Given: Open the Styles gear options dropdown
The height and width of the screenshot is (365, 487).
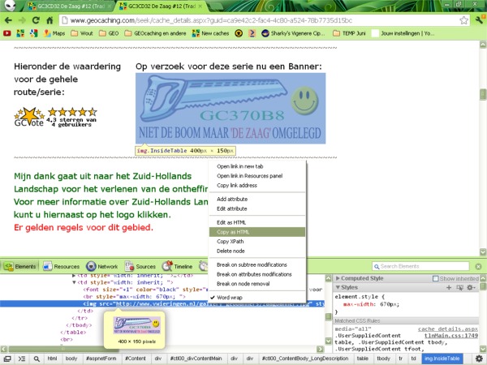Looking at the screenshot, I should (x=471, y=287).
